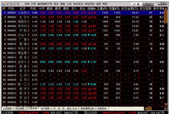Sort by the 成交笔数 column header

[x=145, y=8]
